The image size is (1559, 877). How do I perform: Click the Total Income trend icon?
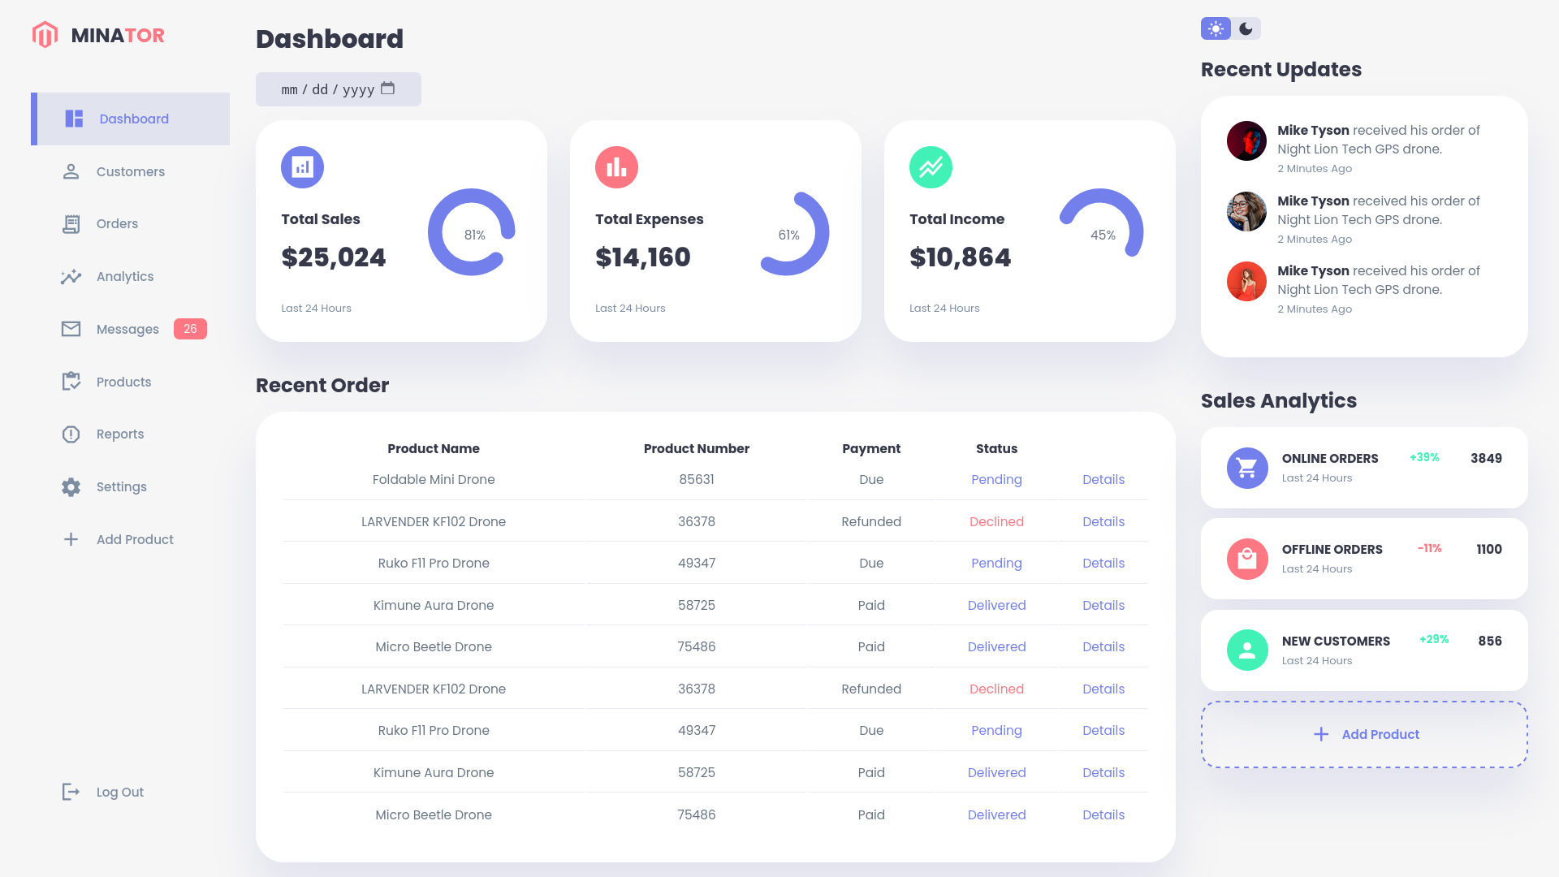pyautogui.click(x=931, y=167)
